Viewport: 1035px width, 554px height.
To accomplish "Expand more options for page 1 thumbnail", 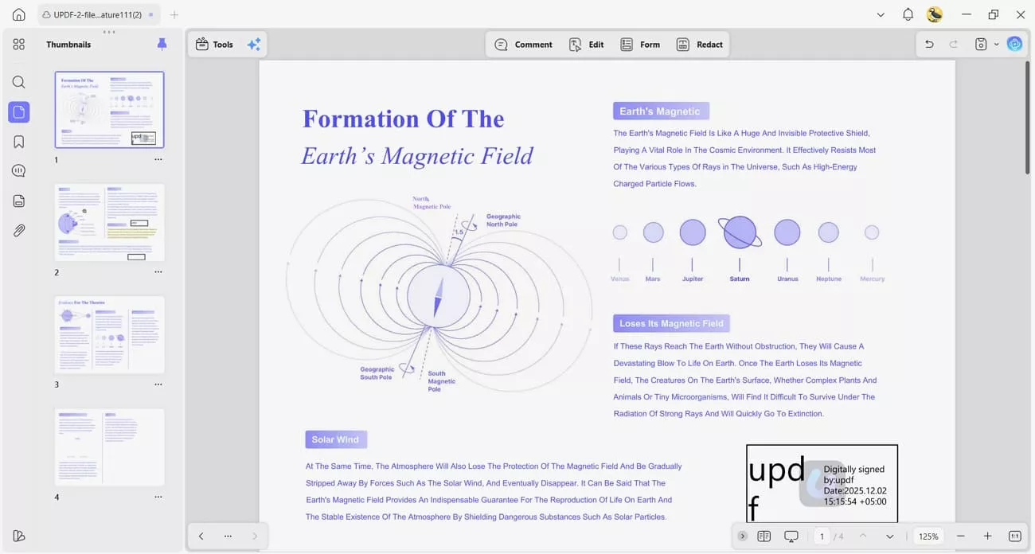I will point(158,159).
